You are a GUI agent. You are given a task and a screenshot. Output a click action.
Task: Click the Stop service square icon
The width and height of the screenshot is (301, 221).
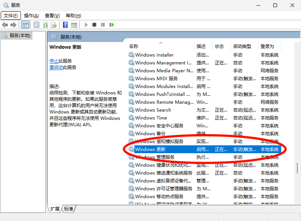pyautogui.click(x=94, y=25)
